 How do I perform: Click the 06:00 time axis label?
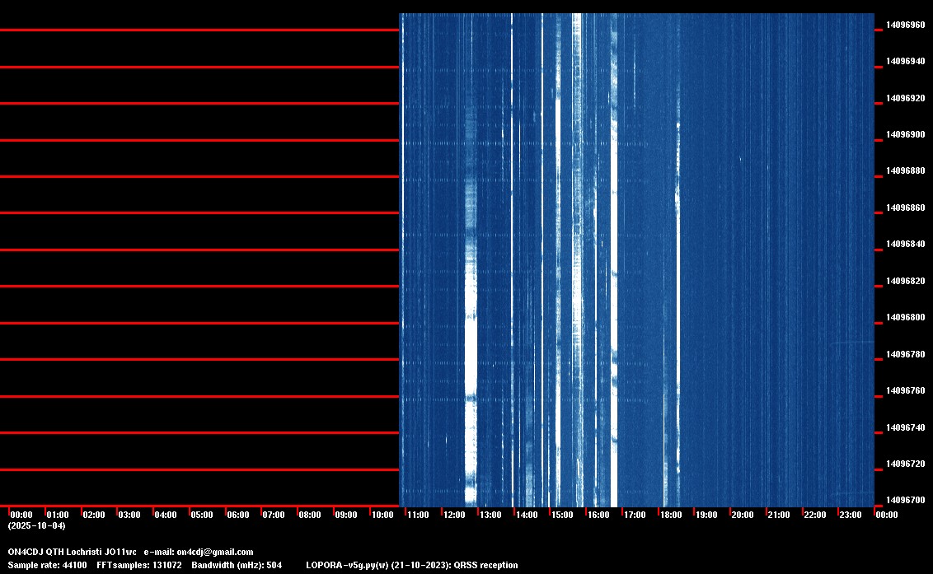[238, 515]
